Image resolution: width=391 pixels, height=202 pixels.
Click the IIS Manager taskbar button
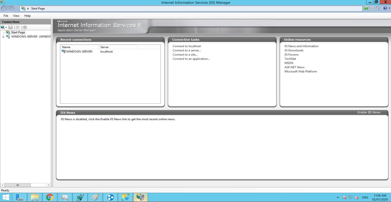(140, 197)
